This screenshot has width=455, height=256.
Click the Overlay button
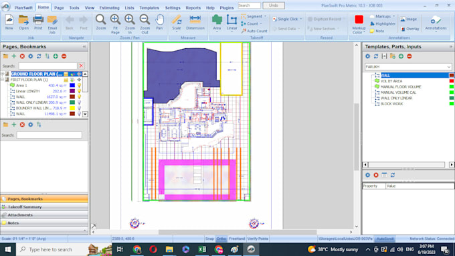pos(409,29)
